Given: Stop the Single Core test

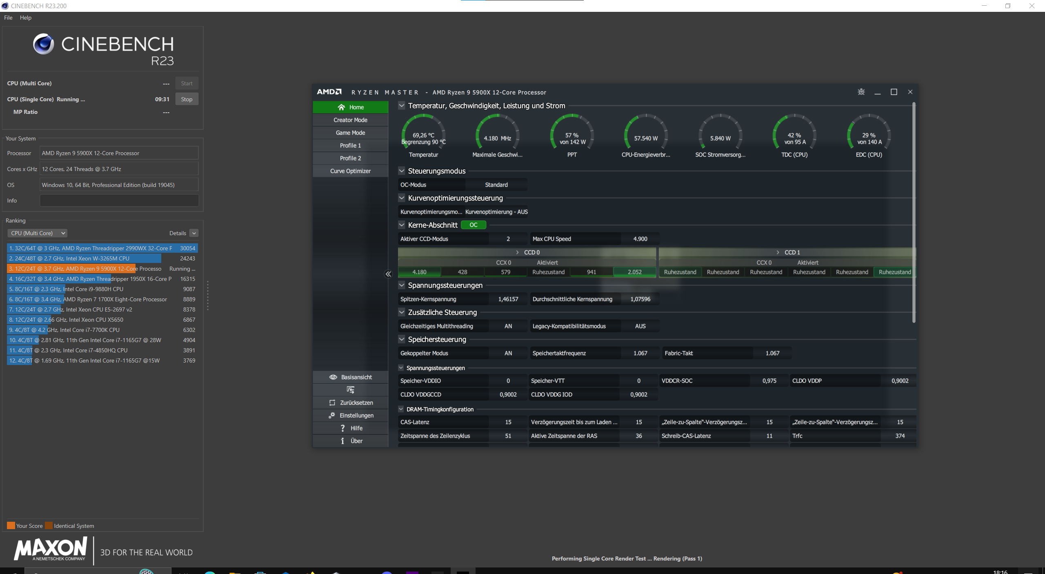Looking at the screenshot, I should (x=187, y=99).
